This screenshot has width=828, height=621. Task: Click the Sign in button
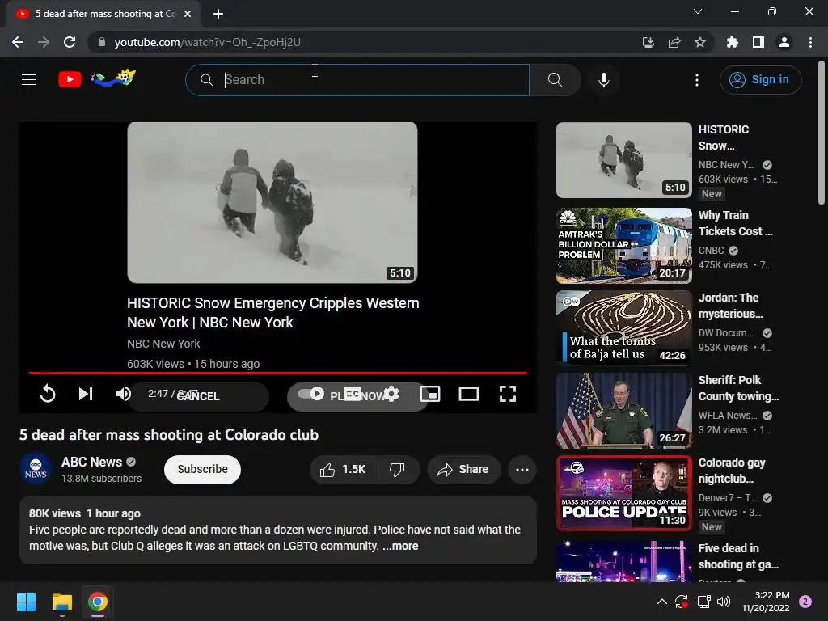(760, 80)
